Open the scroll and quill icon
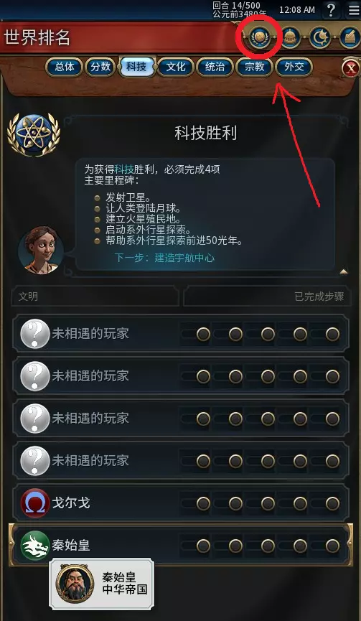Viewport: 361px width, 621px height. coord(350,37)
